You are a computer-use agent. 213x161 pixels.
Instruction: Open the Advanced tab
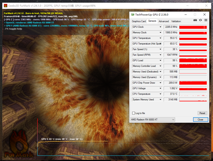pos(164,21)
